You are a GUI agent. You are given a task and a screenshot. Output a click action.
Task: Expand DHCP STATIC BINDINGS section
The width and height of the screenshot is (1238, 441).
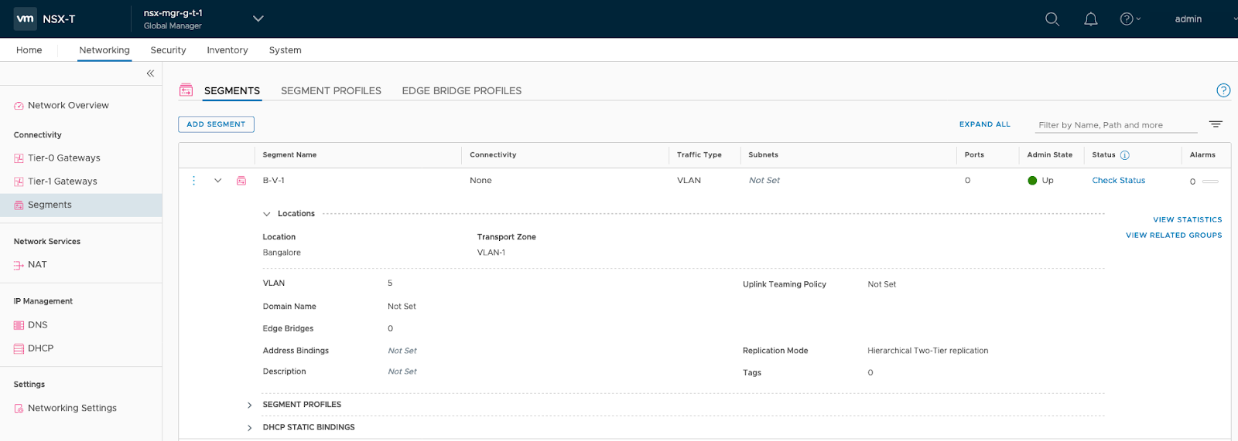(249, 428)
